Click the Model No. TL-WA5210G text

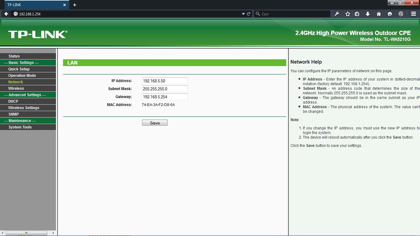tap(385, 40)
